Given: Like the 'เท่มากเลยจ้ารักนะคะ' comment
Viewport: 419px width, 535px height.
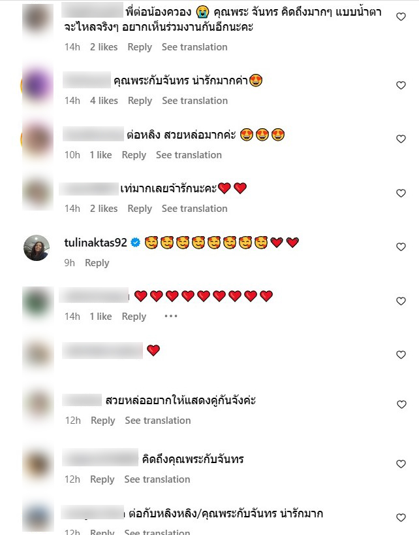Looking at the screenshot, I should (x=401, y=193).
